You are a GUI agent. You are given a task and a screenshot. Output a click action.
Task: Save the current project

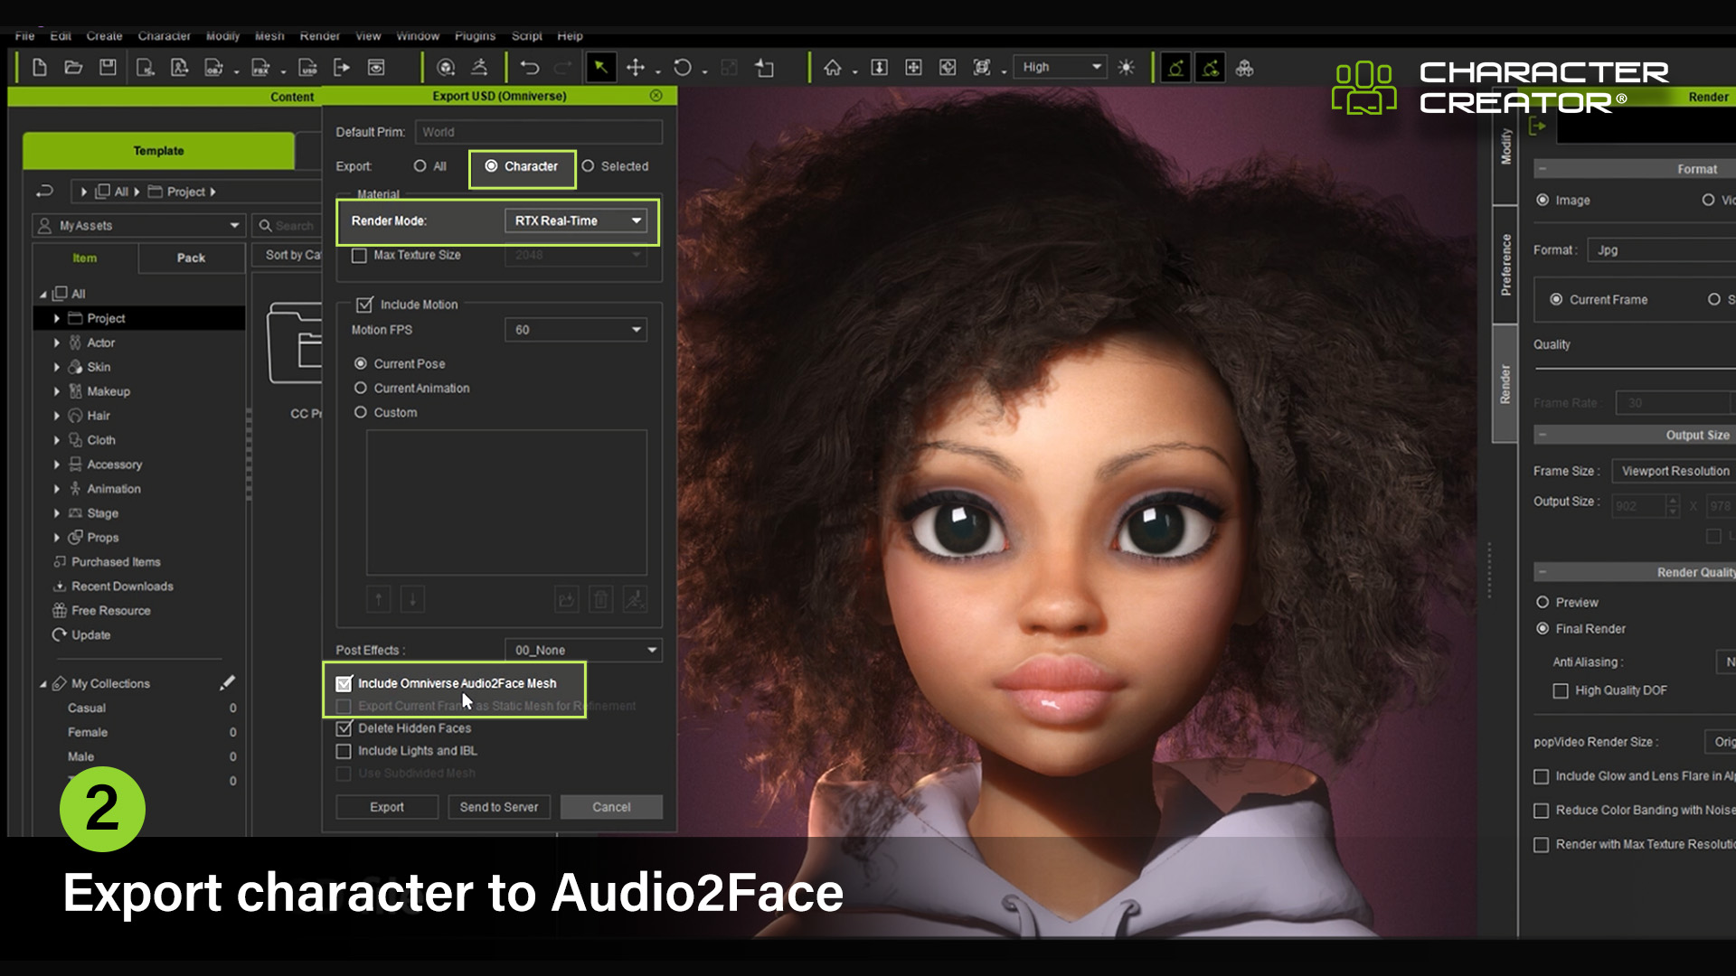[x=108, y=67]
